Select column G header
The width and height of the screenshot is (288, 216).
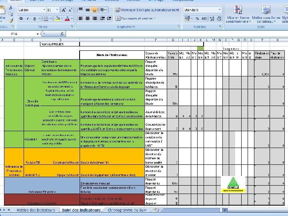click(173, 40)
